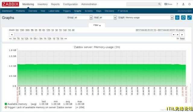The height and width of the screenshot is (112, 193).
Task: Open the Reports menu
Action: [55, 4]
